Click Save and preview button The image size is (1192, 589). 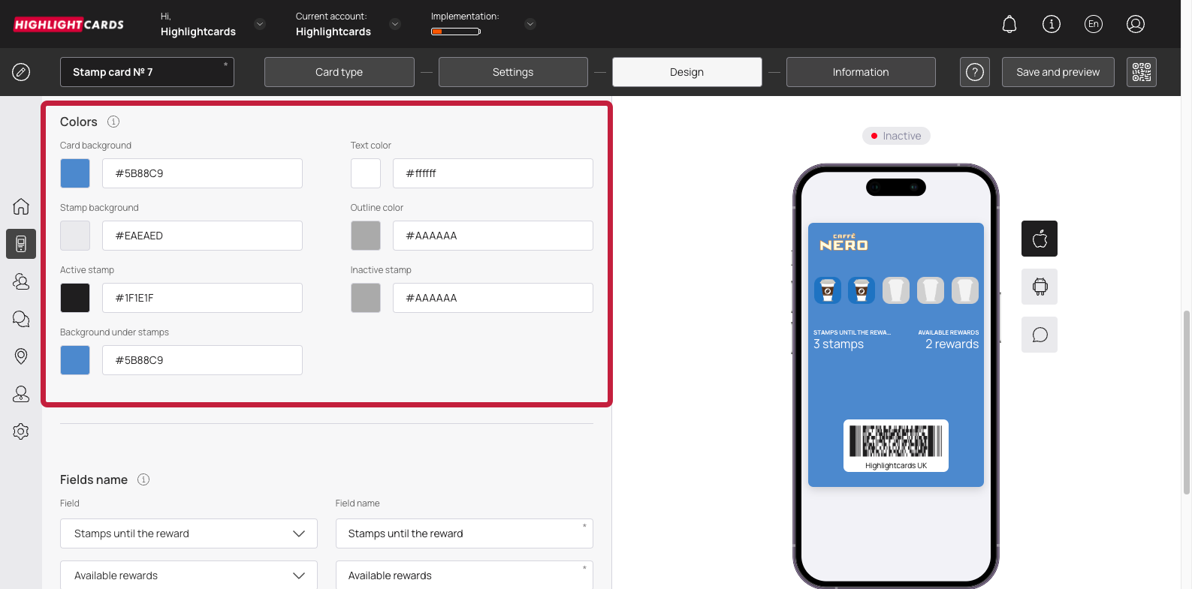point(1058,72)
